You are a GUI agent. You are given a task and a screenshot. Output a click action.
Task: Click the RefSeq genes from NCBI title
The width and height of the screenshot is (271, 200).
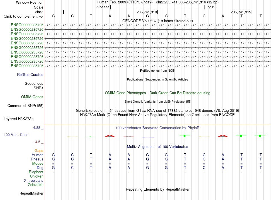pos(157,71)
